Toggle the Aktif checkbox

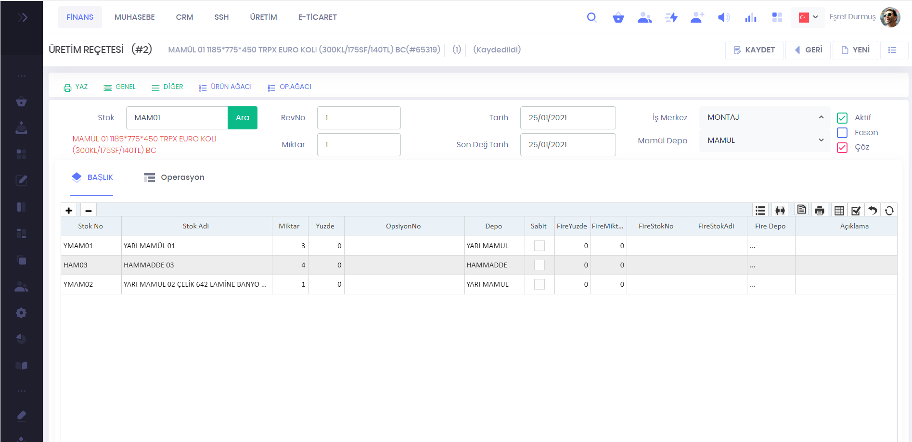point(842,118)
